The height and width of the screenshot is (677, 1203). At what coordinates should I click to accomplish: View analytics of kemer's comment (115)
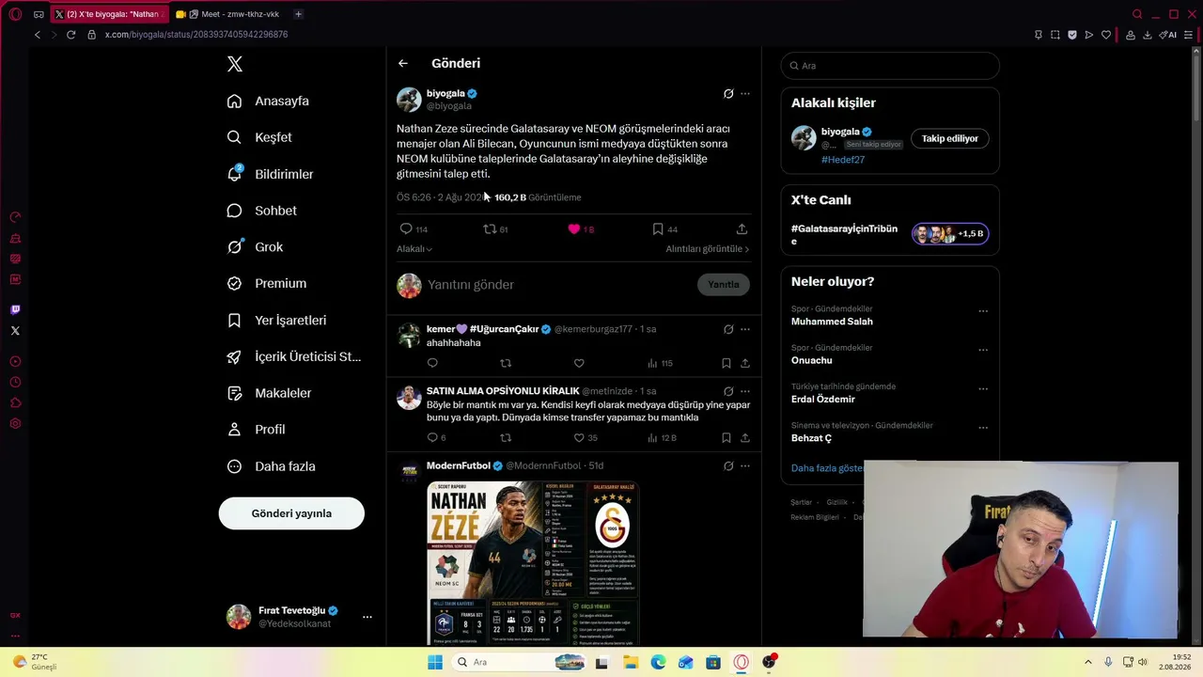(x=660, y=363)
